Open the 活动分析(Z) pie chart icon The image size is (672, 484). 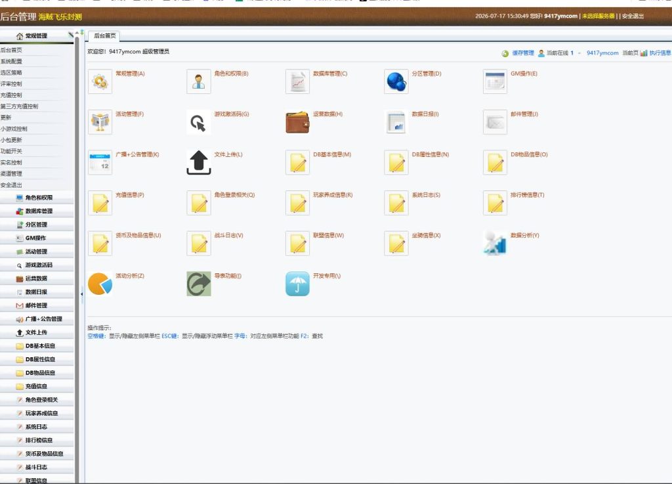pyautogui.click(x=100, y=284)
